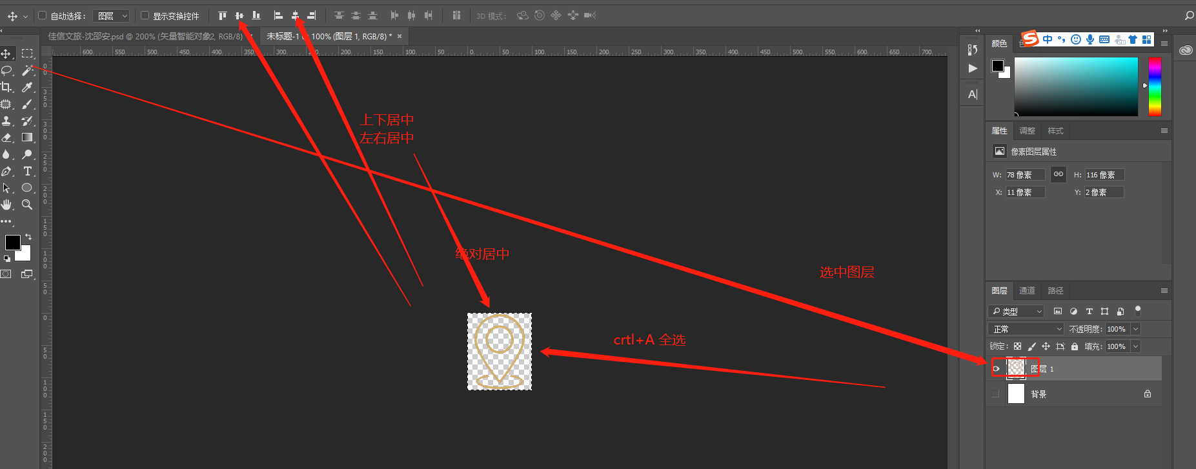Viewport: 1196px width, 469px height.
Task: Open the 类型 layer filter dropdown
Action: (x=1016, y=311)
